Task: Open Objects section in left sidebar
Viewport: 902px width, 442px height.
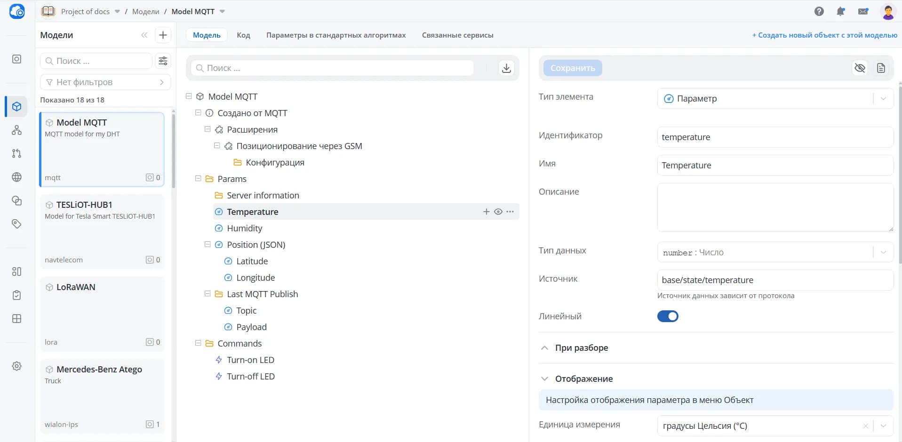Action: 17,59
